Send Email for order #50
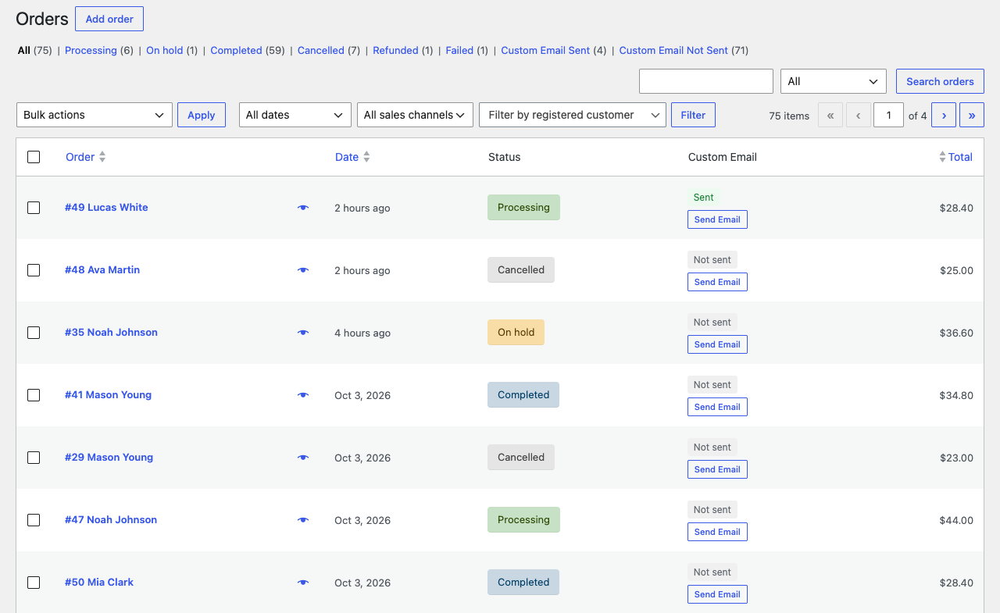1000x613 pixels. pyautogui.click(x=717, y=594)
